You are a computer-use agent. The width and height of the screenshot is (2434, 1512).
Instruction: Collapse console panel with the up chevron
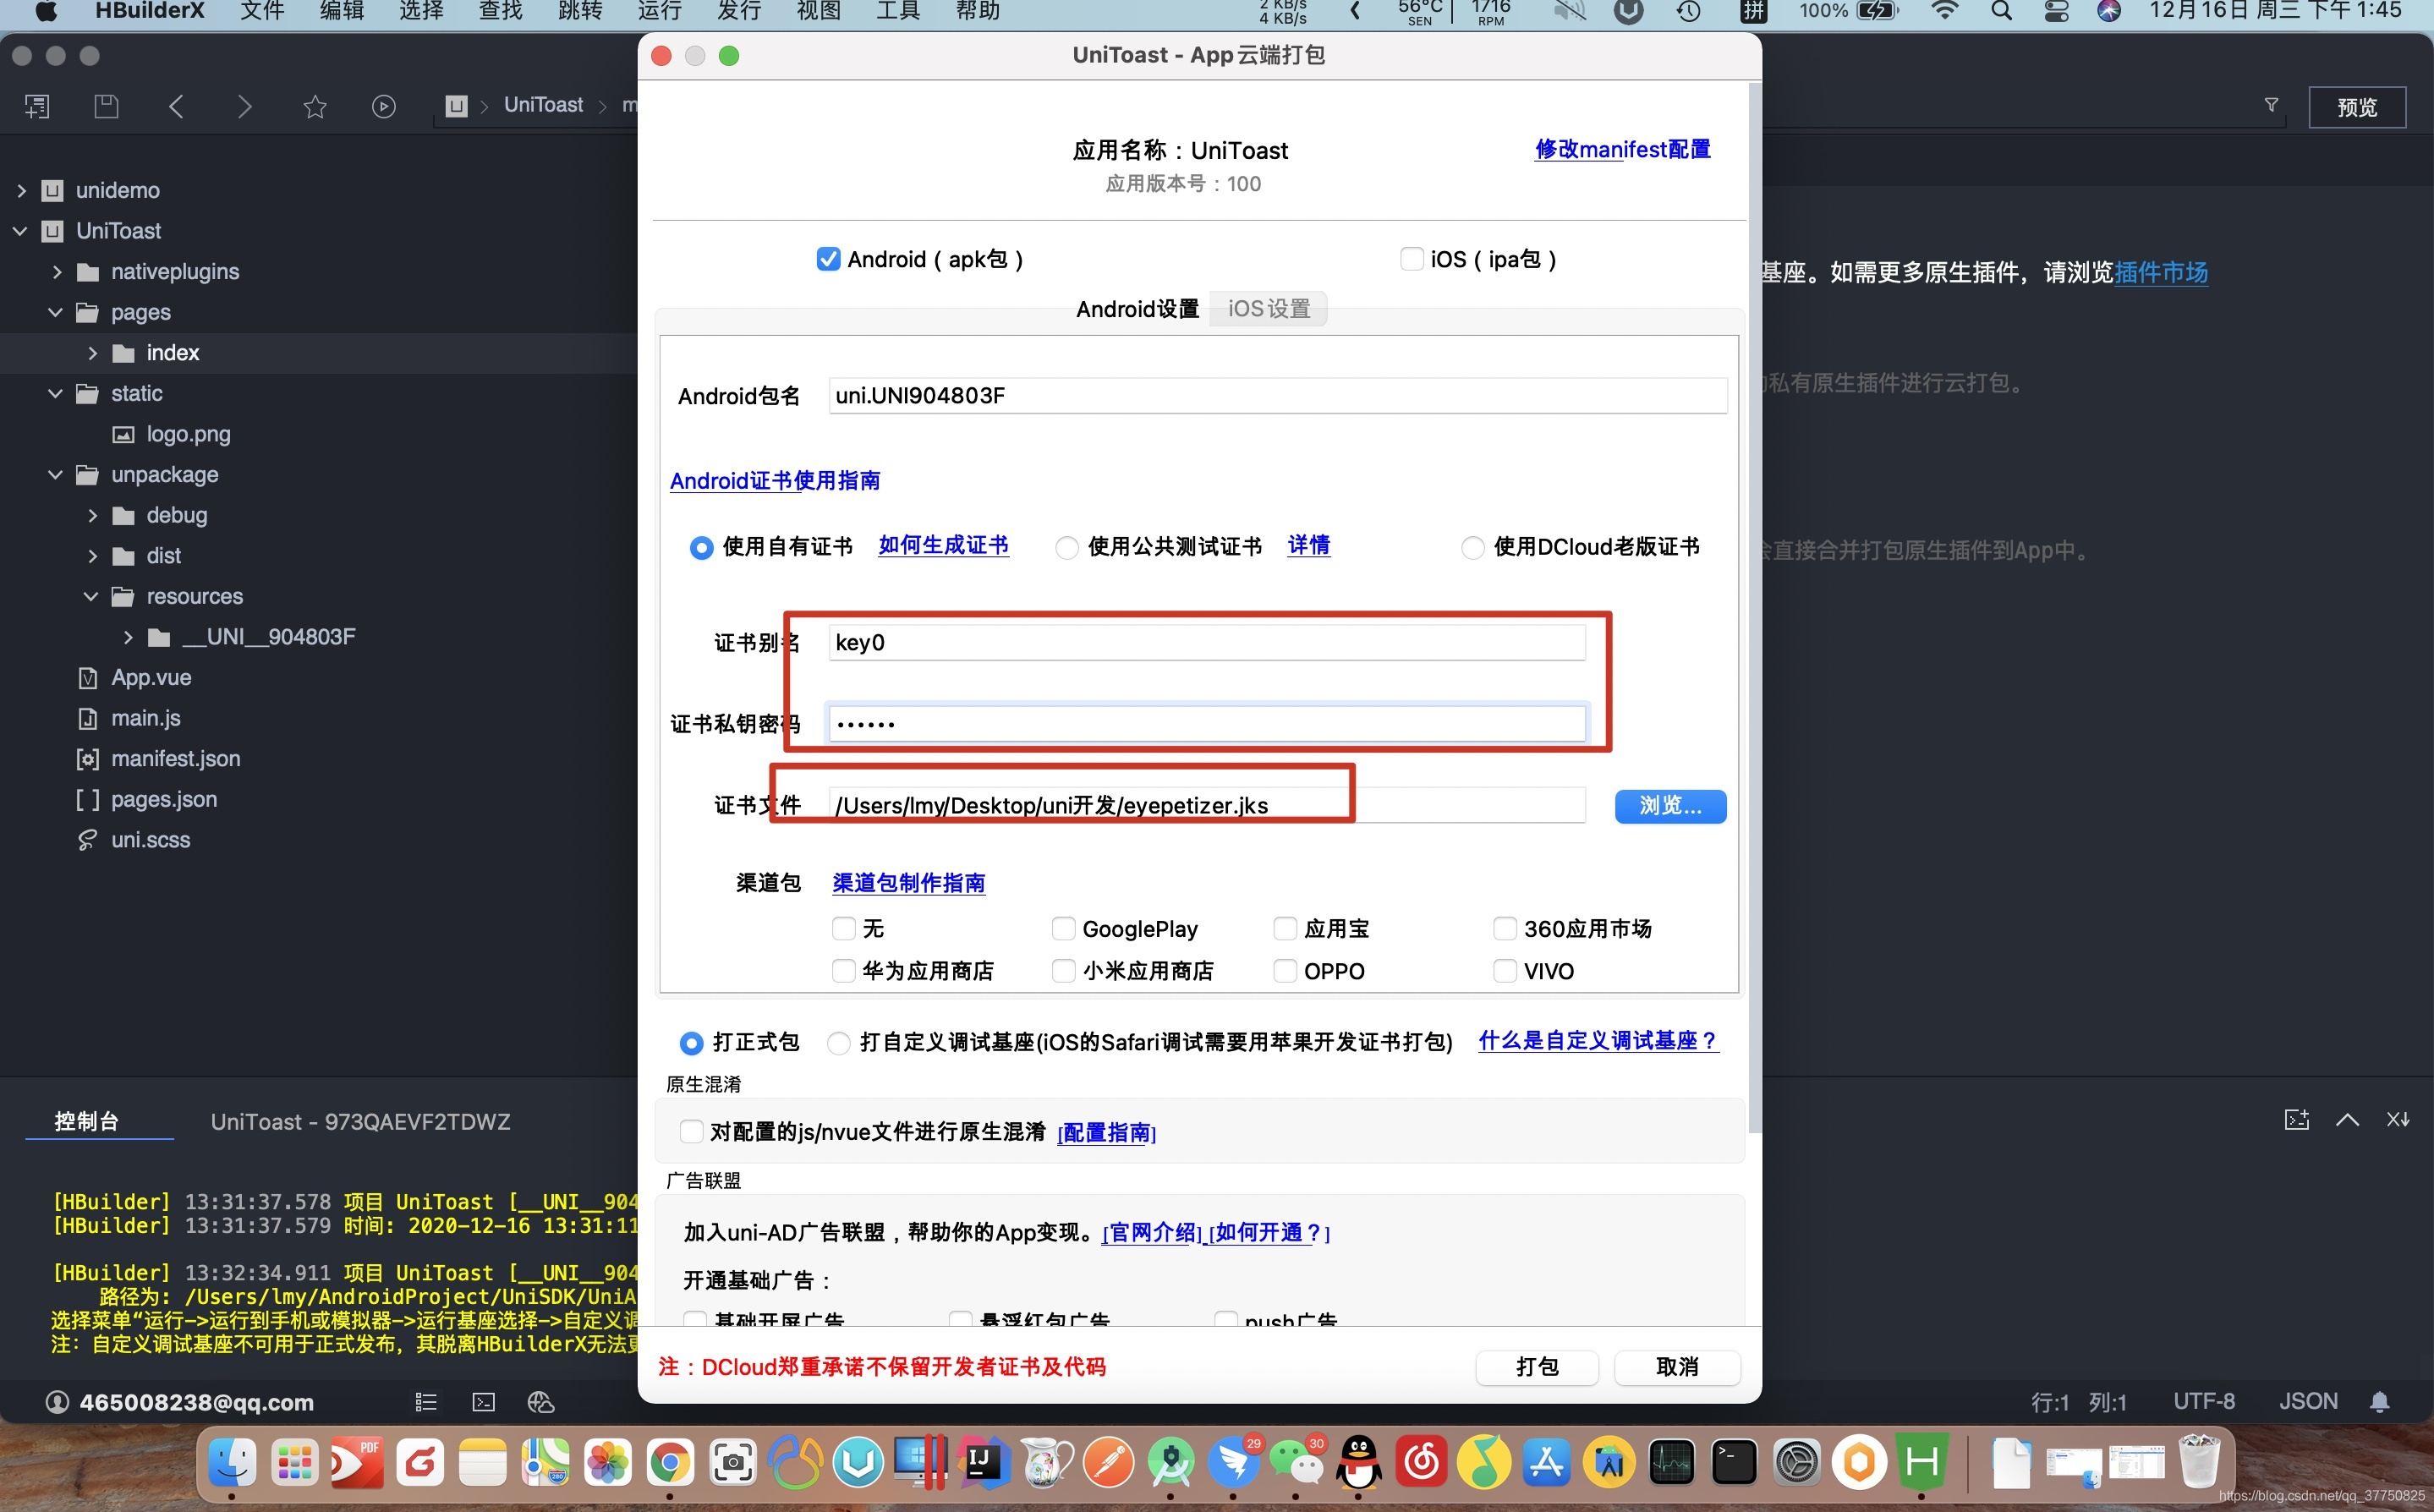click(2347, 1119)
